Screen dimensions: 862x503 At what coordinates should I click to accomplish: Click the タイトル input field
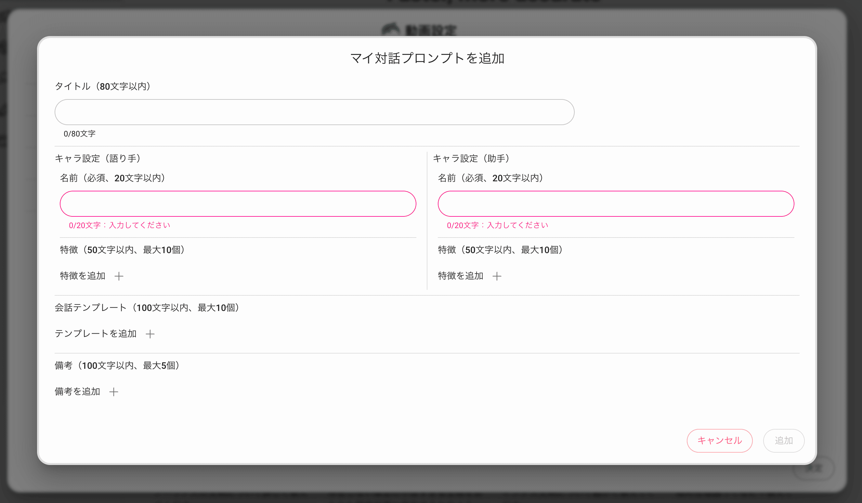pyautogui.click(x=314, y=112)
